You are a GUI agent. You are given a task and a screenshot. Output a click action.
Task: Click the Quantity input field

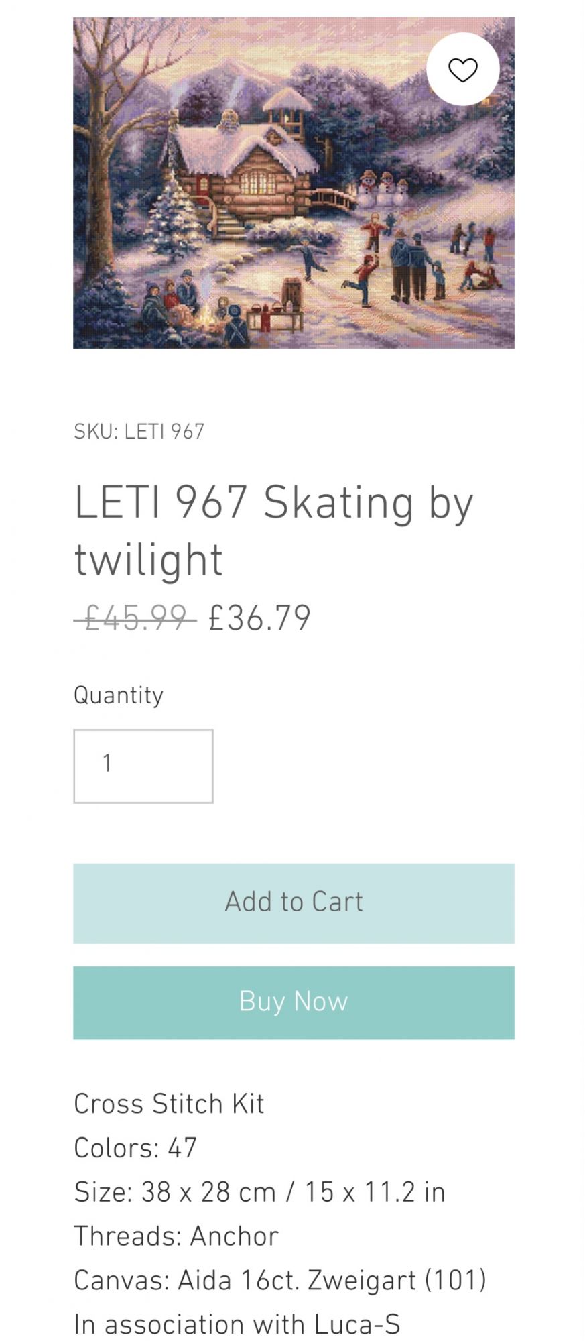143,766
